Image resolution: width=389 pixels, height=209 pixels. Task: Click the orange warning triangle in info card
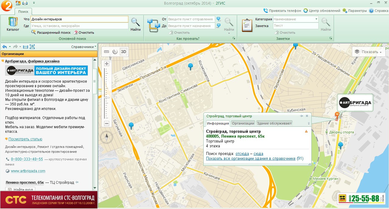click(x=306, y=132)
